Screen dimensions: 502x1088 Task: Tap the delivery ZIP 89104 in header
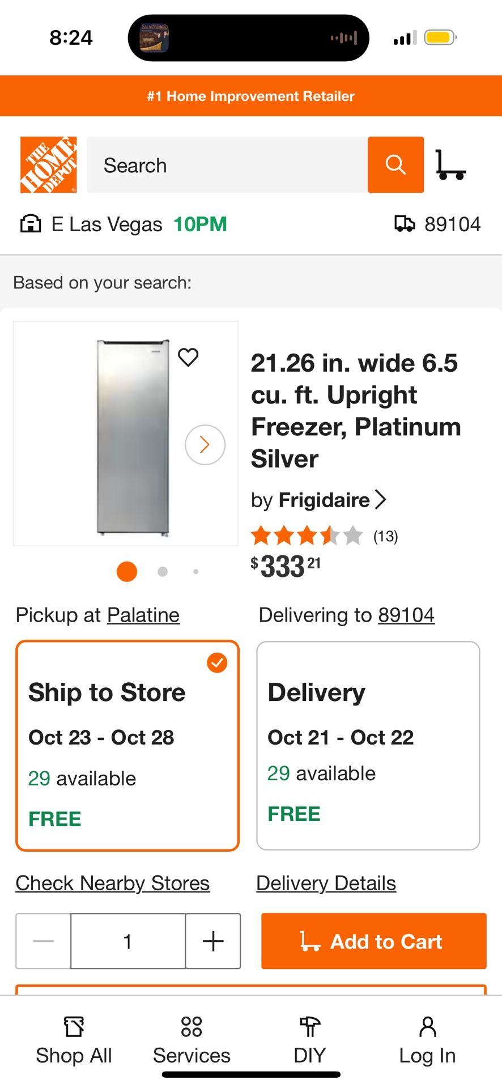[438, 224]
